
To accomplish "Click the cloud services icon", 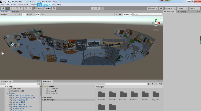I will (x=161, y=8).
